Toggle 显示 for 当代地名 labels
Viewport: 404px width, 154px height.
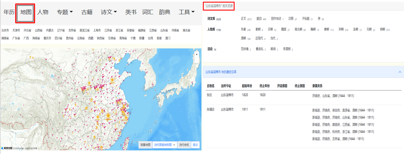tap(195, 145)
